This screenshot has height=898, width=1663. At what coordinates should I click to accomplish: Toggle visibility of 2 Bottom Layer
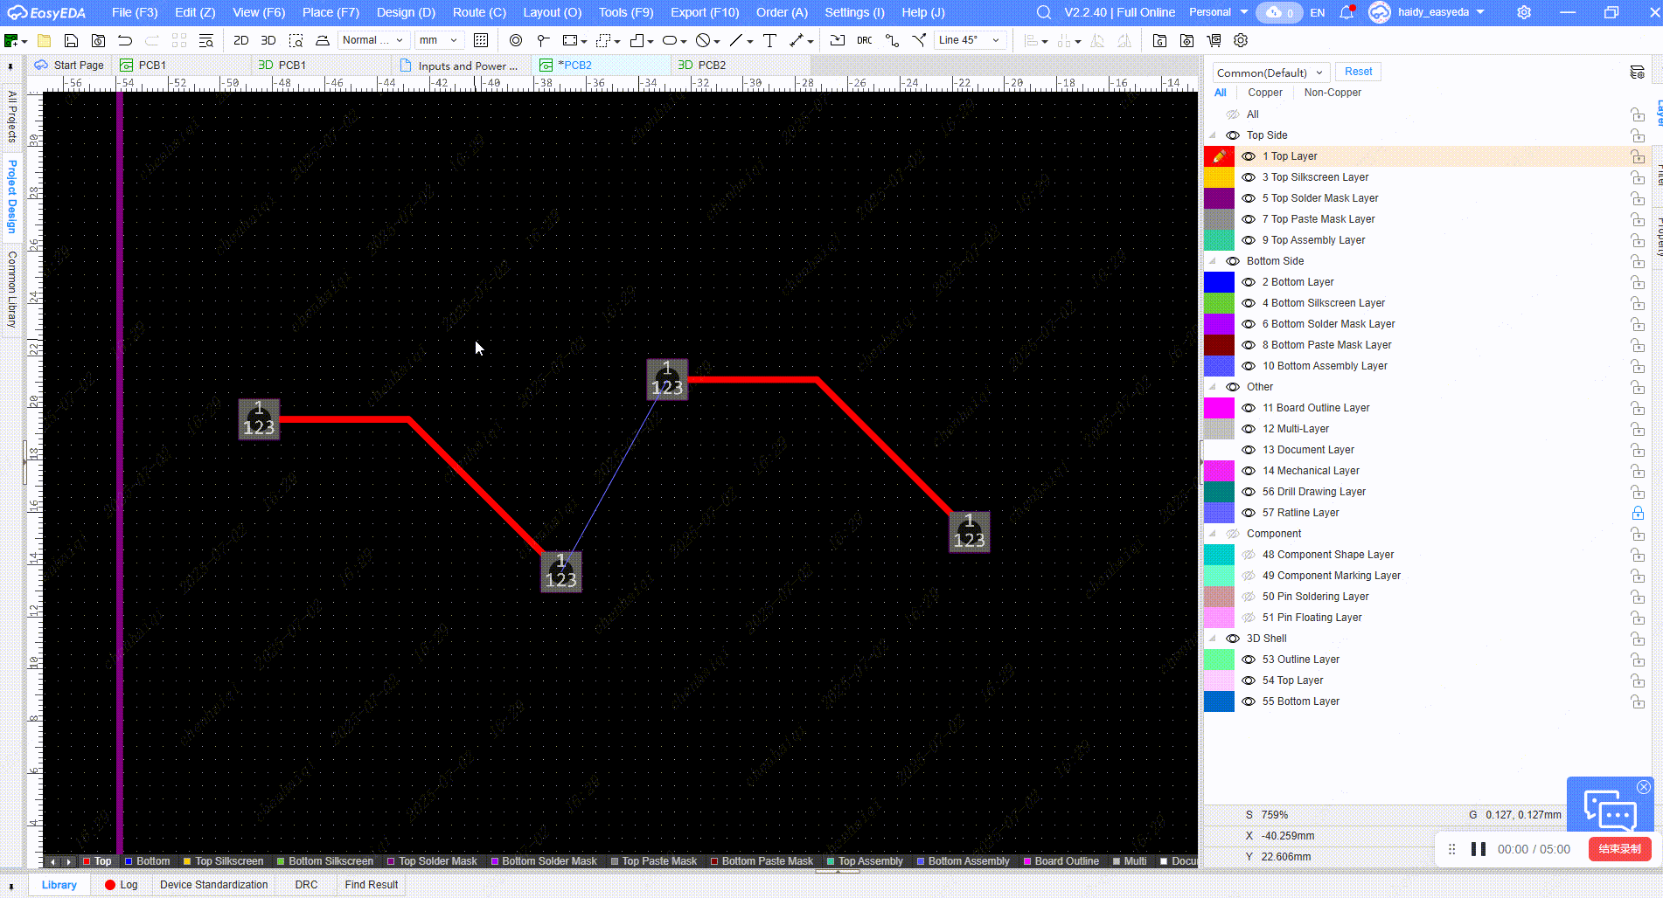(1249, 282)
